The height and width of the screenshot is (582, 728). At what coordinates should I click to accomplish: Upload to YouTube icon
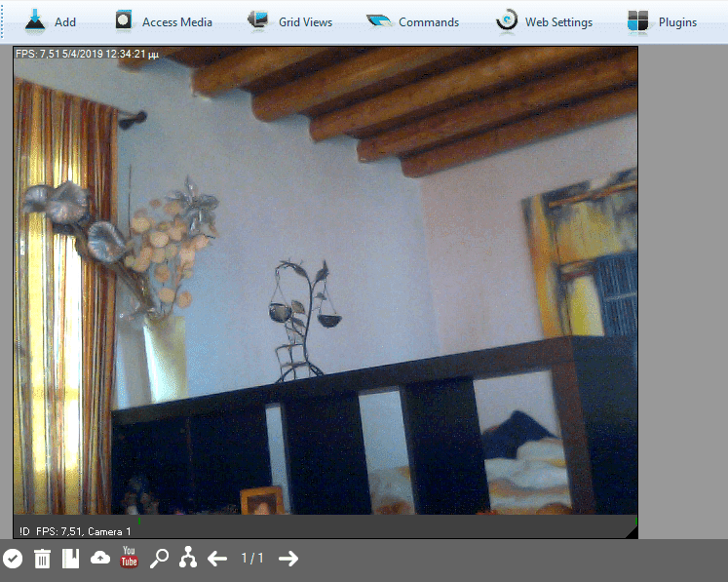(x=129, y=557)
